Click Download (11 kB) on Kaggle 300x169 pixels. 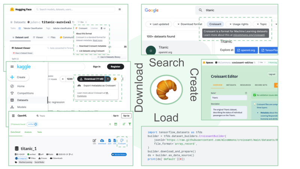pyautogui.click(x=91, y=79)
